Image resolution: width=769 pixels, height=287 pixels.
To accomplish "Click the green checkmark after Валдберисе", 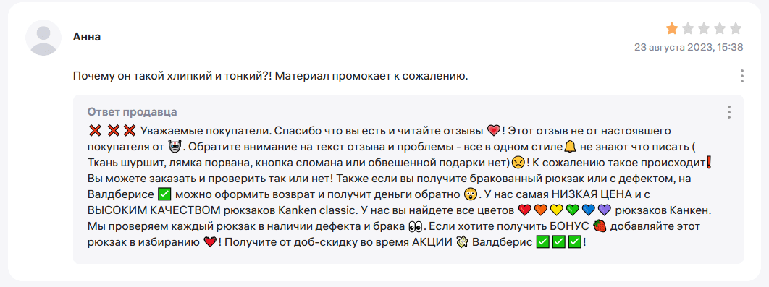I will pyautogui.click(x=164, y=194).
